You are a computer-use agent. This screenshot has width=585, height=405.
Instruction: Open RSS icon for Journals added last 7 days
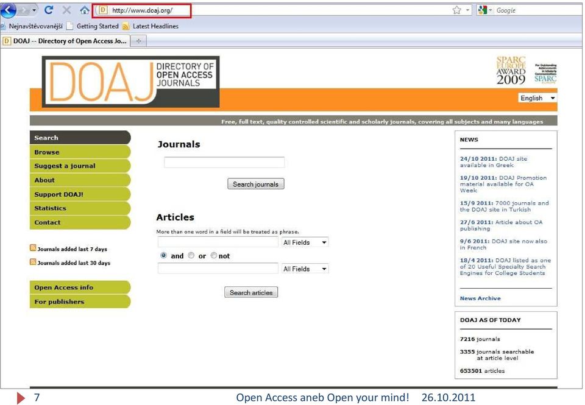pyautogui.click(x=33, y=248)
